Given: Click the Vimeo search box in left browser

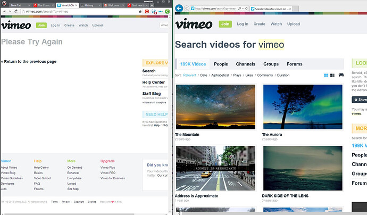Looking at the screenshot, I should click(x=164, y=25).
